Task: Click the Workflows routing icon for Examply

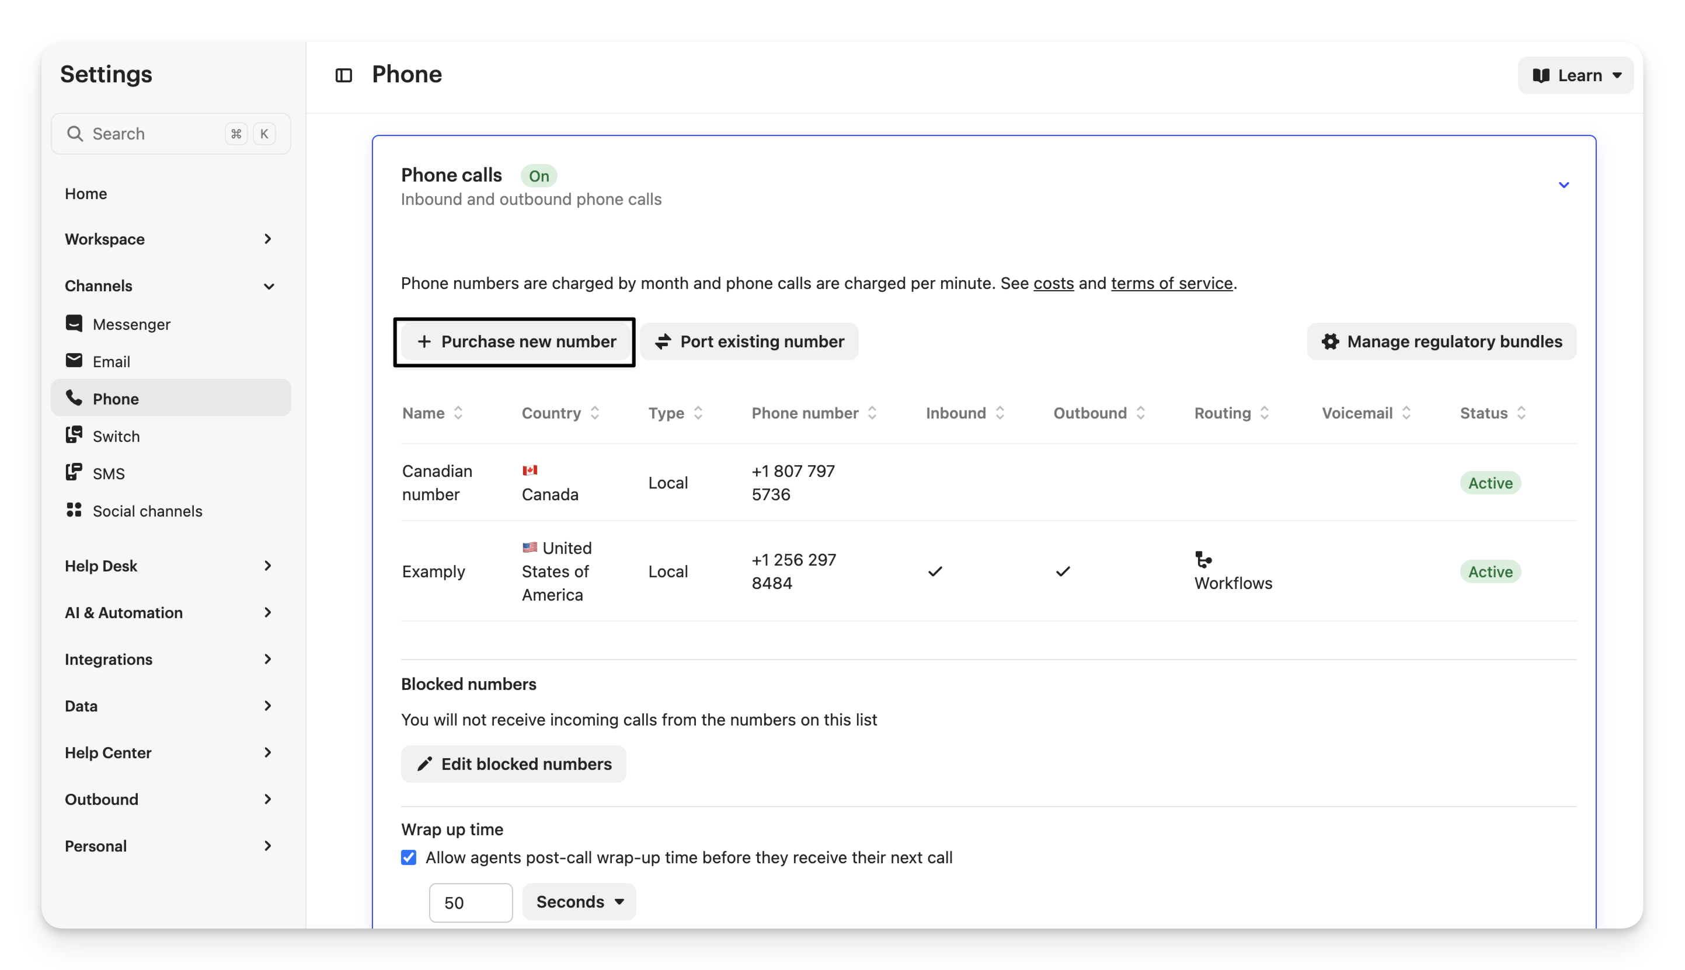Action: point(1203,560)
